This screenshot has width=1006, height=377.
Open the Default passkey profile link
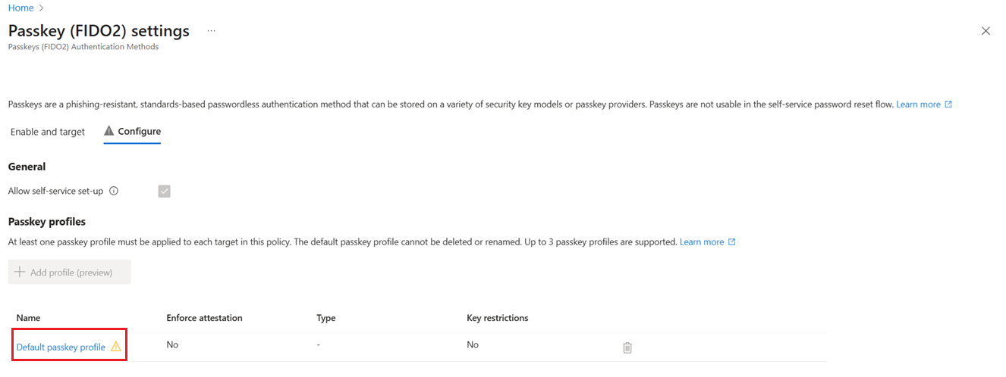pos(61,347)
